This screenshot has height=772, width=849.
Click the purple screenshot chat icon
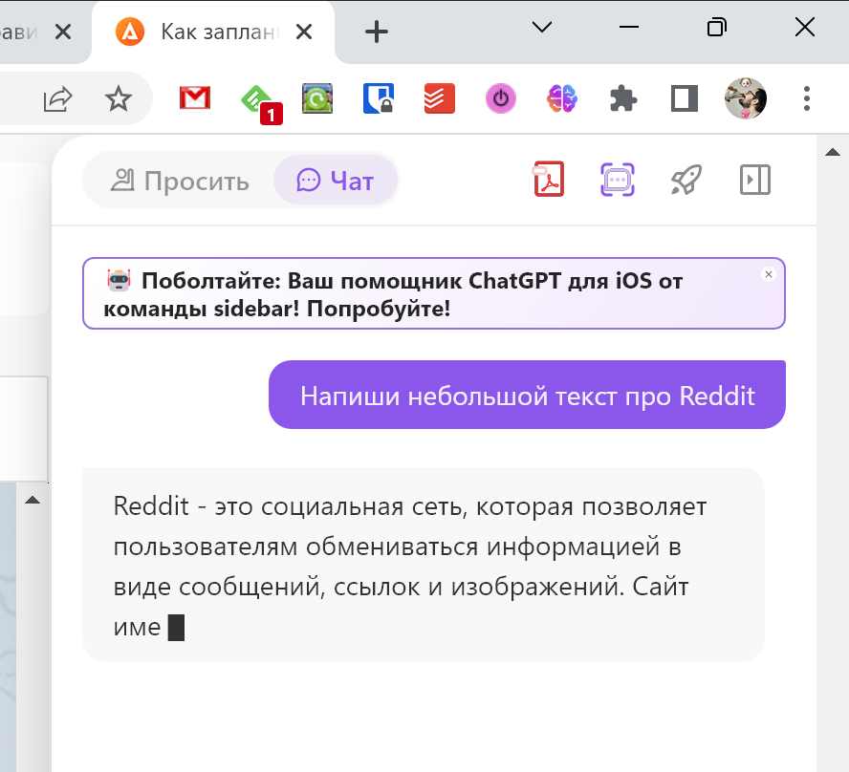pyautogui.click(x=618, y=180)
